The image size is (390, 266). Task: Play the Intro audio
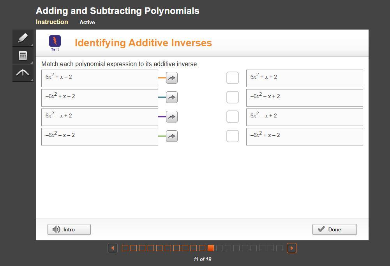click(x=69, y=229)
